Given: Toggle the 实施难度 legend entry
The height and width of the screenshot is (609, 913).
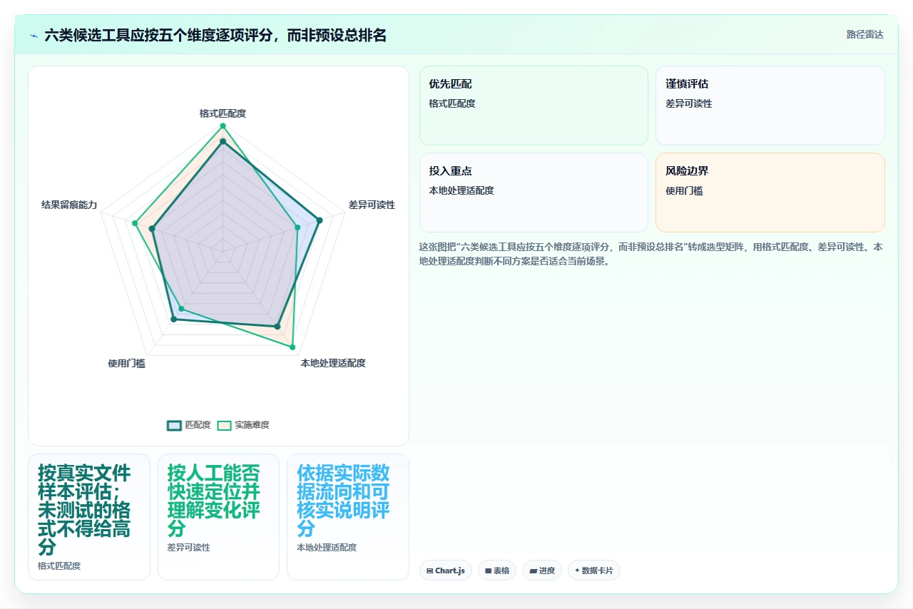Looking at the screenshot, I should [x=243, y=425].
